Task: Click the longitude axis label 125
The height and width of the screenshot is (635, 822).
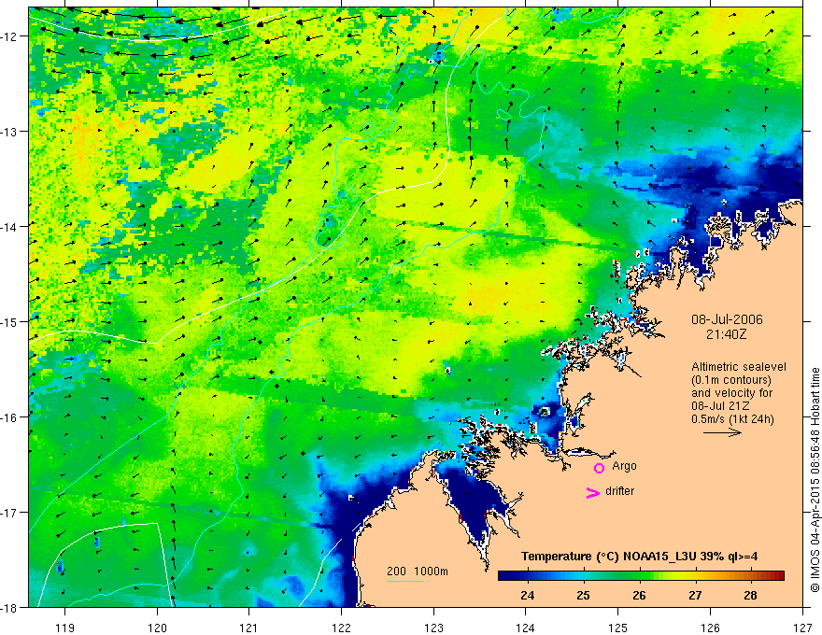Action: click(x=618, y=628)
